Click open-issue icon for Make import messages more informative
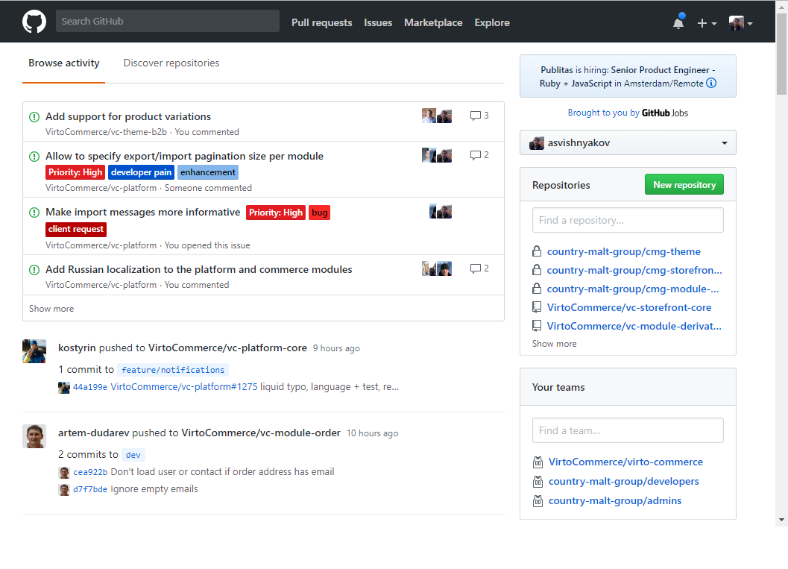The image size is (788, 569). (x=34, y=213)
